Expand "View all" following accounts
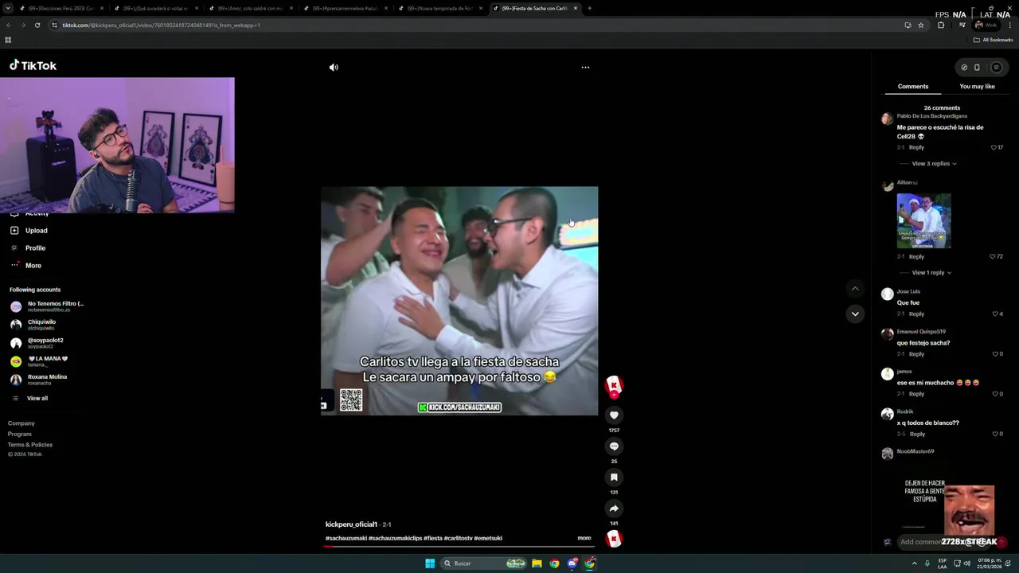Screen dimensions: 1019x573 click(x=29, y=398)
